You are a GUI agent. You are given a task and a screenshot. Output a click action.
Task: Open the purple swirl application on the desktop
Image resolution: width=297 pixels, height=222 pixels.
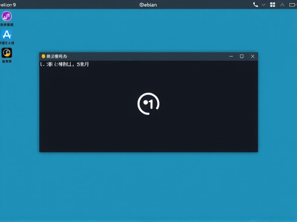click(x=6, y=16)
